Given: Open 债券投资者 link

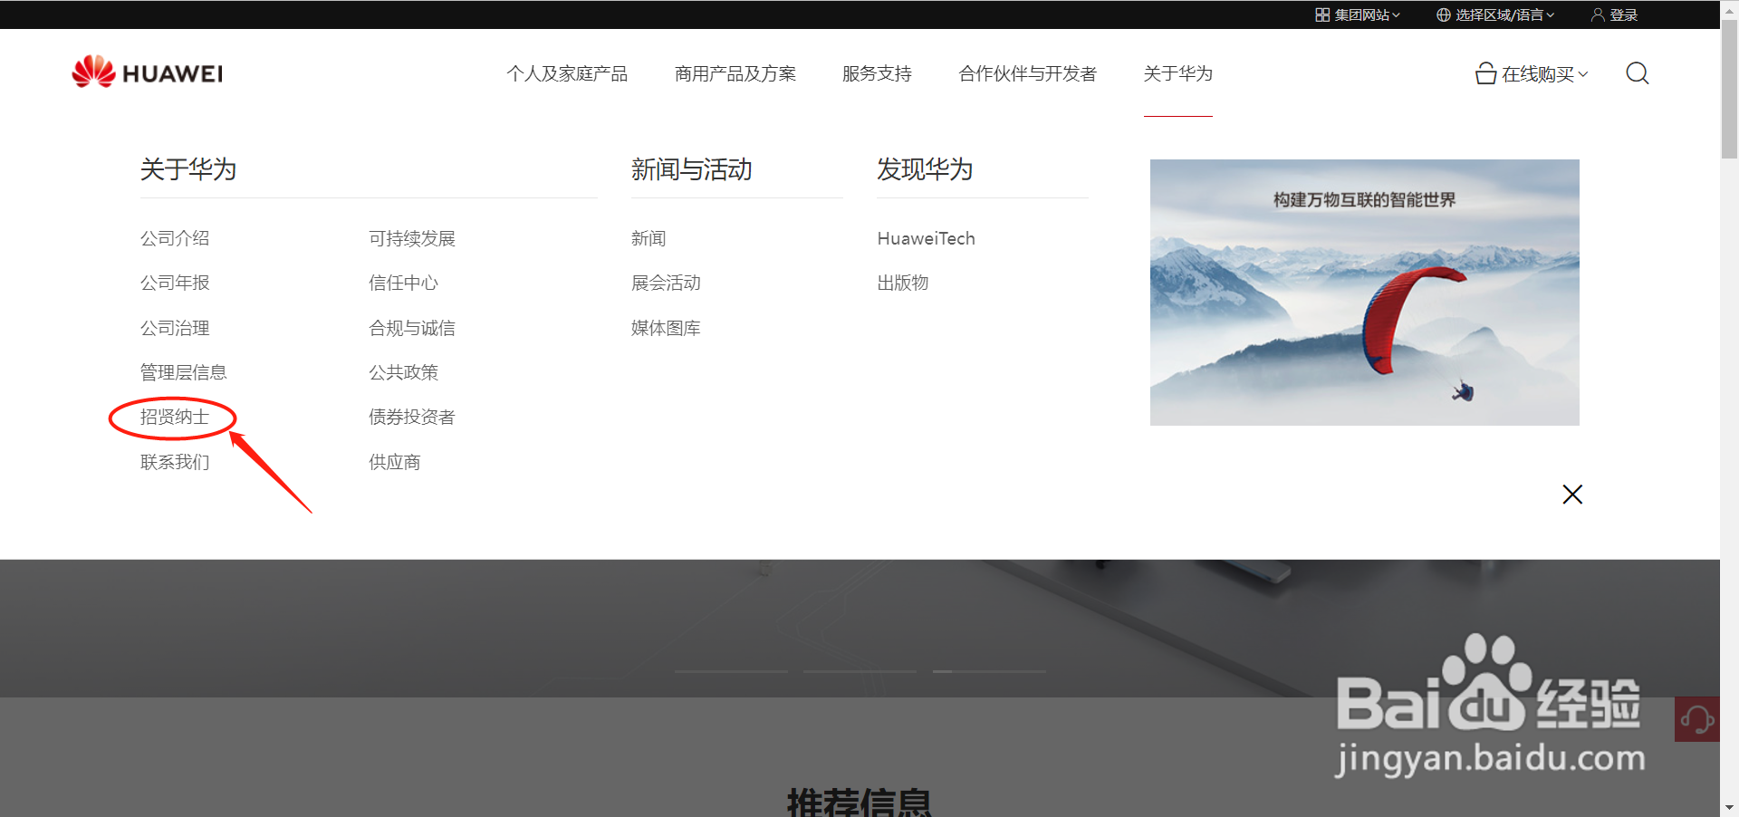Looking at the screenshot, I should click(x=412, y=417).
